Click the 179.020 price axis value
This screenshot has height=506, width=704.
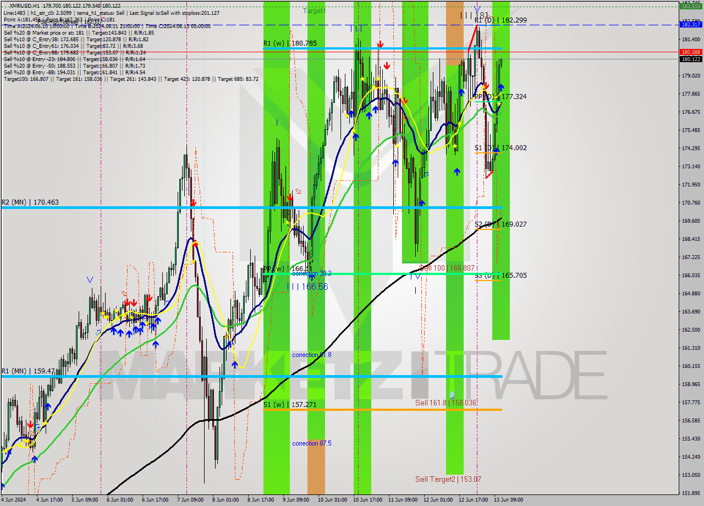(x=690, y=75)
